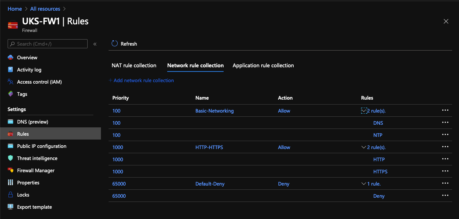The height and width of the screenshot is (219, 459).
Task: Sort by the Priority column header
Action: [121, 98]
